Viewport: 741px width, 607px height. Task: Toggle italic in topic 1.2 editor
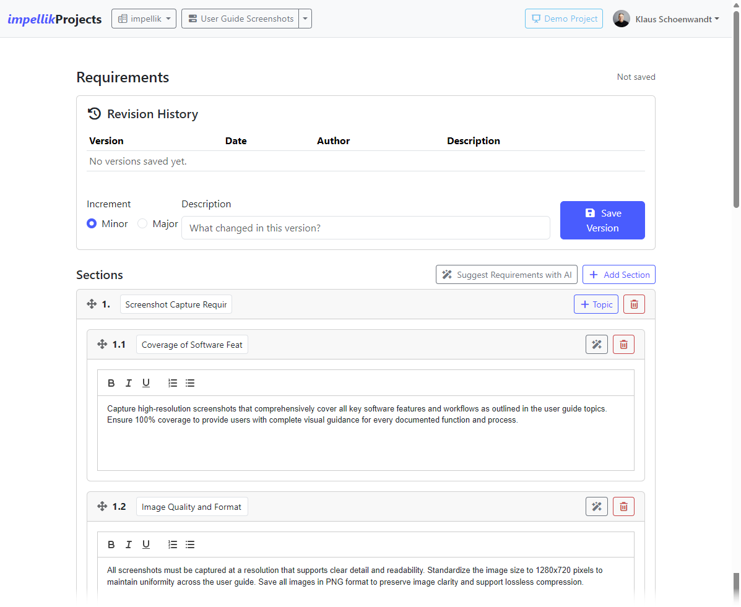coord(128,545)
